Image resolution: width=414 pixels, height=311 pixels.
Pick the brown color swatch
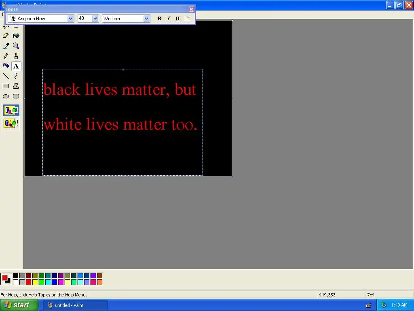[x=99, y=276]
